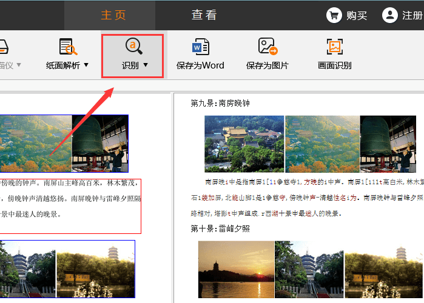Click the 保存为图片 label

(x=267, y=65)
